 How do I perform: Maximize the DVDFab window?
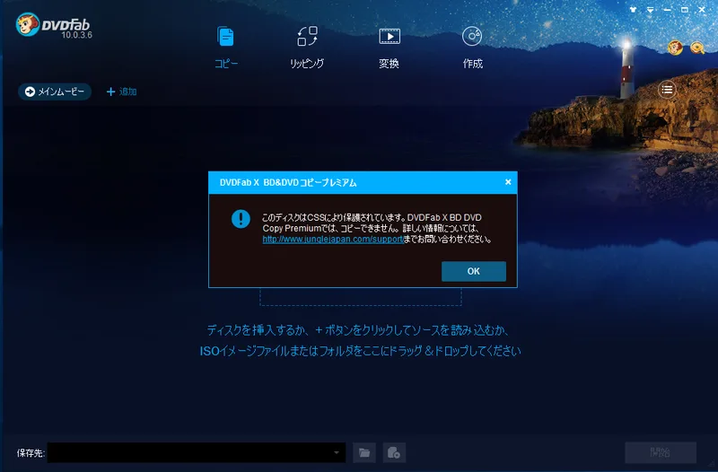[685, 10]
